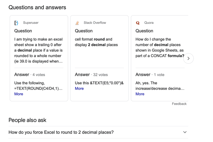Open Superuser trailing 0 decimal question text
213x142 pixels.
point(39,50)
